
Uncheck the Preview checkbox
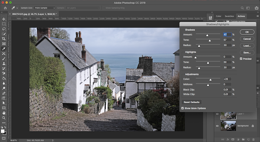pyautogui.click(x=241, y=59)
